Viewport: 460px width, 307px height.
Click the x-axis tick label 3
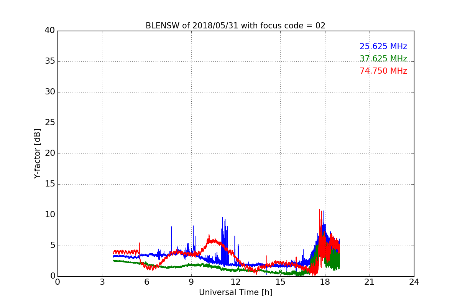pyautogui.click(x=102, y=282)
